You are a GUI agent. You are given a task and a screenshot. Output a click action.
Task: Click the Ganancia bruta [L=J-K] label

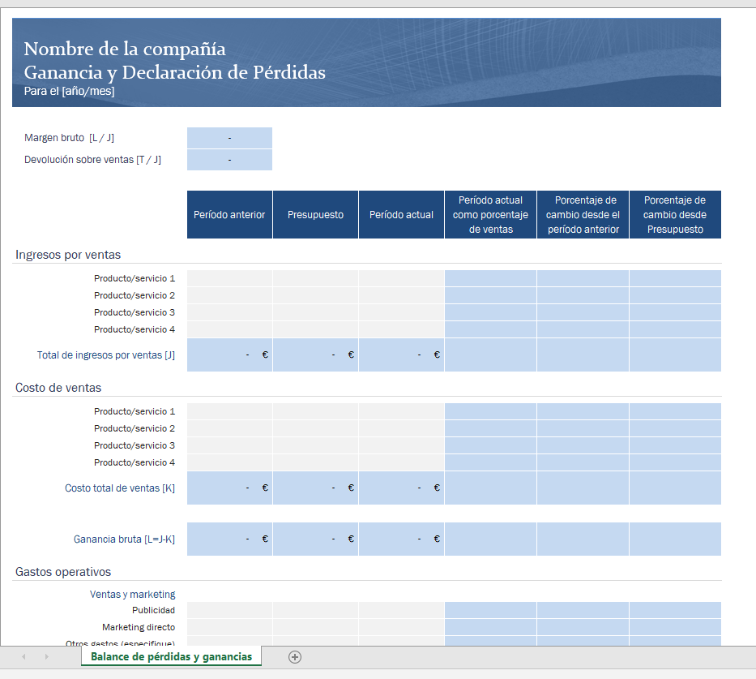pos(119,539)
